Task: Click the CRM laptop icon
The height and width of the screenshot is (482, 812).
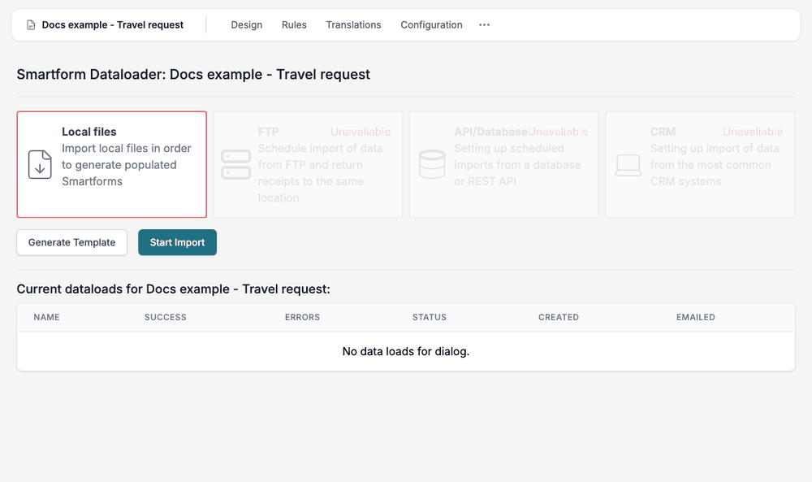Action: coord(628,165)
